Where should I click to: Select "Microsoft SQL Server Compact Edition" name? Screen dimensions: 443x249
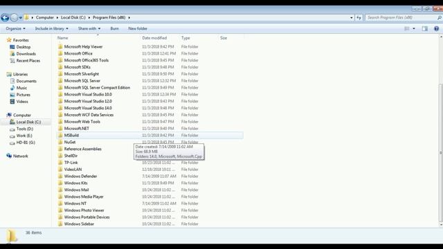[x=97, y=88]
